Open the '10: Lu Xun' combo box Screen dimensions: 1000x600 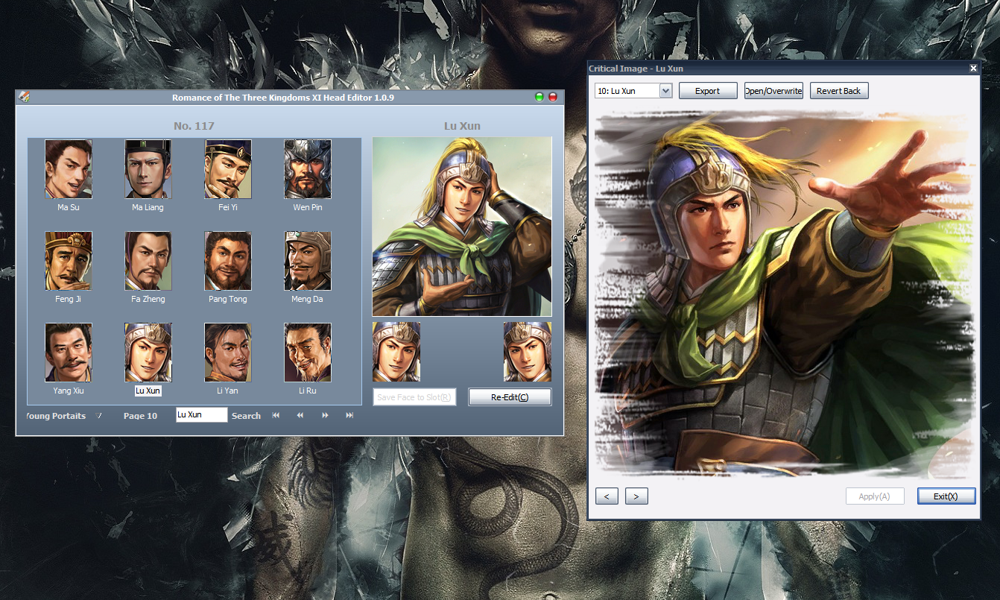pos(633,90)
